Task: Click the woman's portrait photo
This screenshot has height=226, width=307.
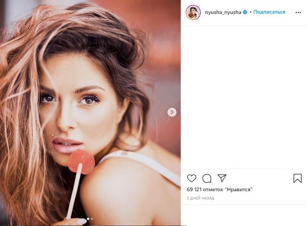Action: (x=90, y=113)
